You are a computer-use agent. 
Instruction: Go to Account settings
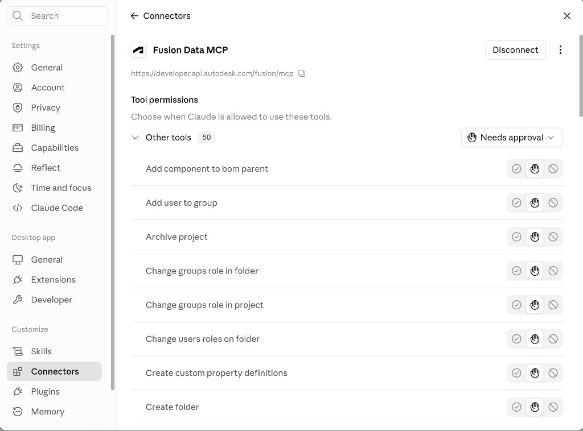[54, 88]
